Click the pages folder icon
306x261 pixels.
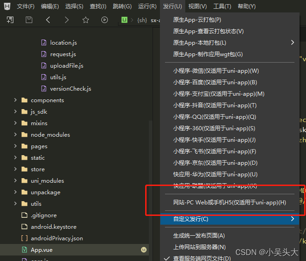tap(24, 146)
